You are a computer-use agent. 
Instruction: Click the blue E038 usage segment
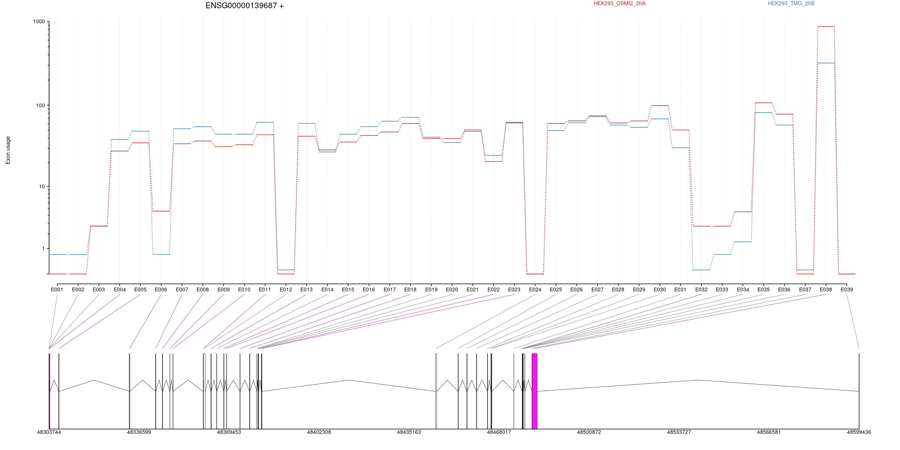pyautogui.click(x=826, y=63)
